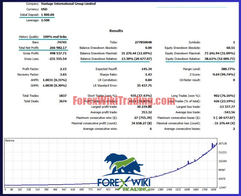Click Total Deals value 3674

(x=63, y=101)
